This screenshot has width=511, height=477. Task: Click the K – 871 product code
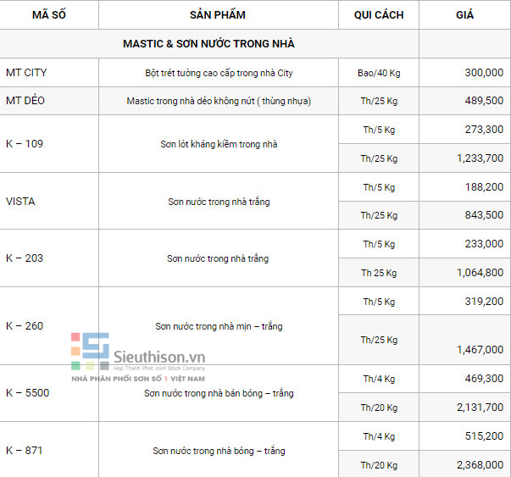pos(25,450)
